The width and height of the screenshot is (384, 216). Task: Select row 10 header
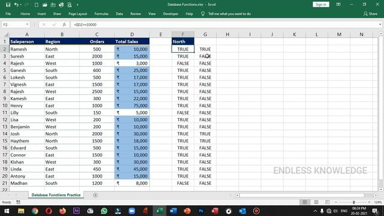(5, 106)
